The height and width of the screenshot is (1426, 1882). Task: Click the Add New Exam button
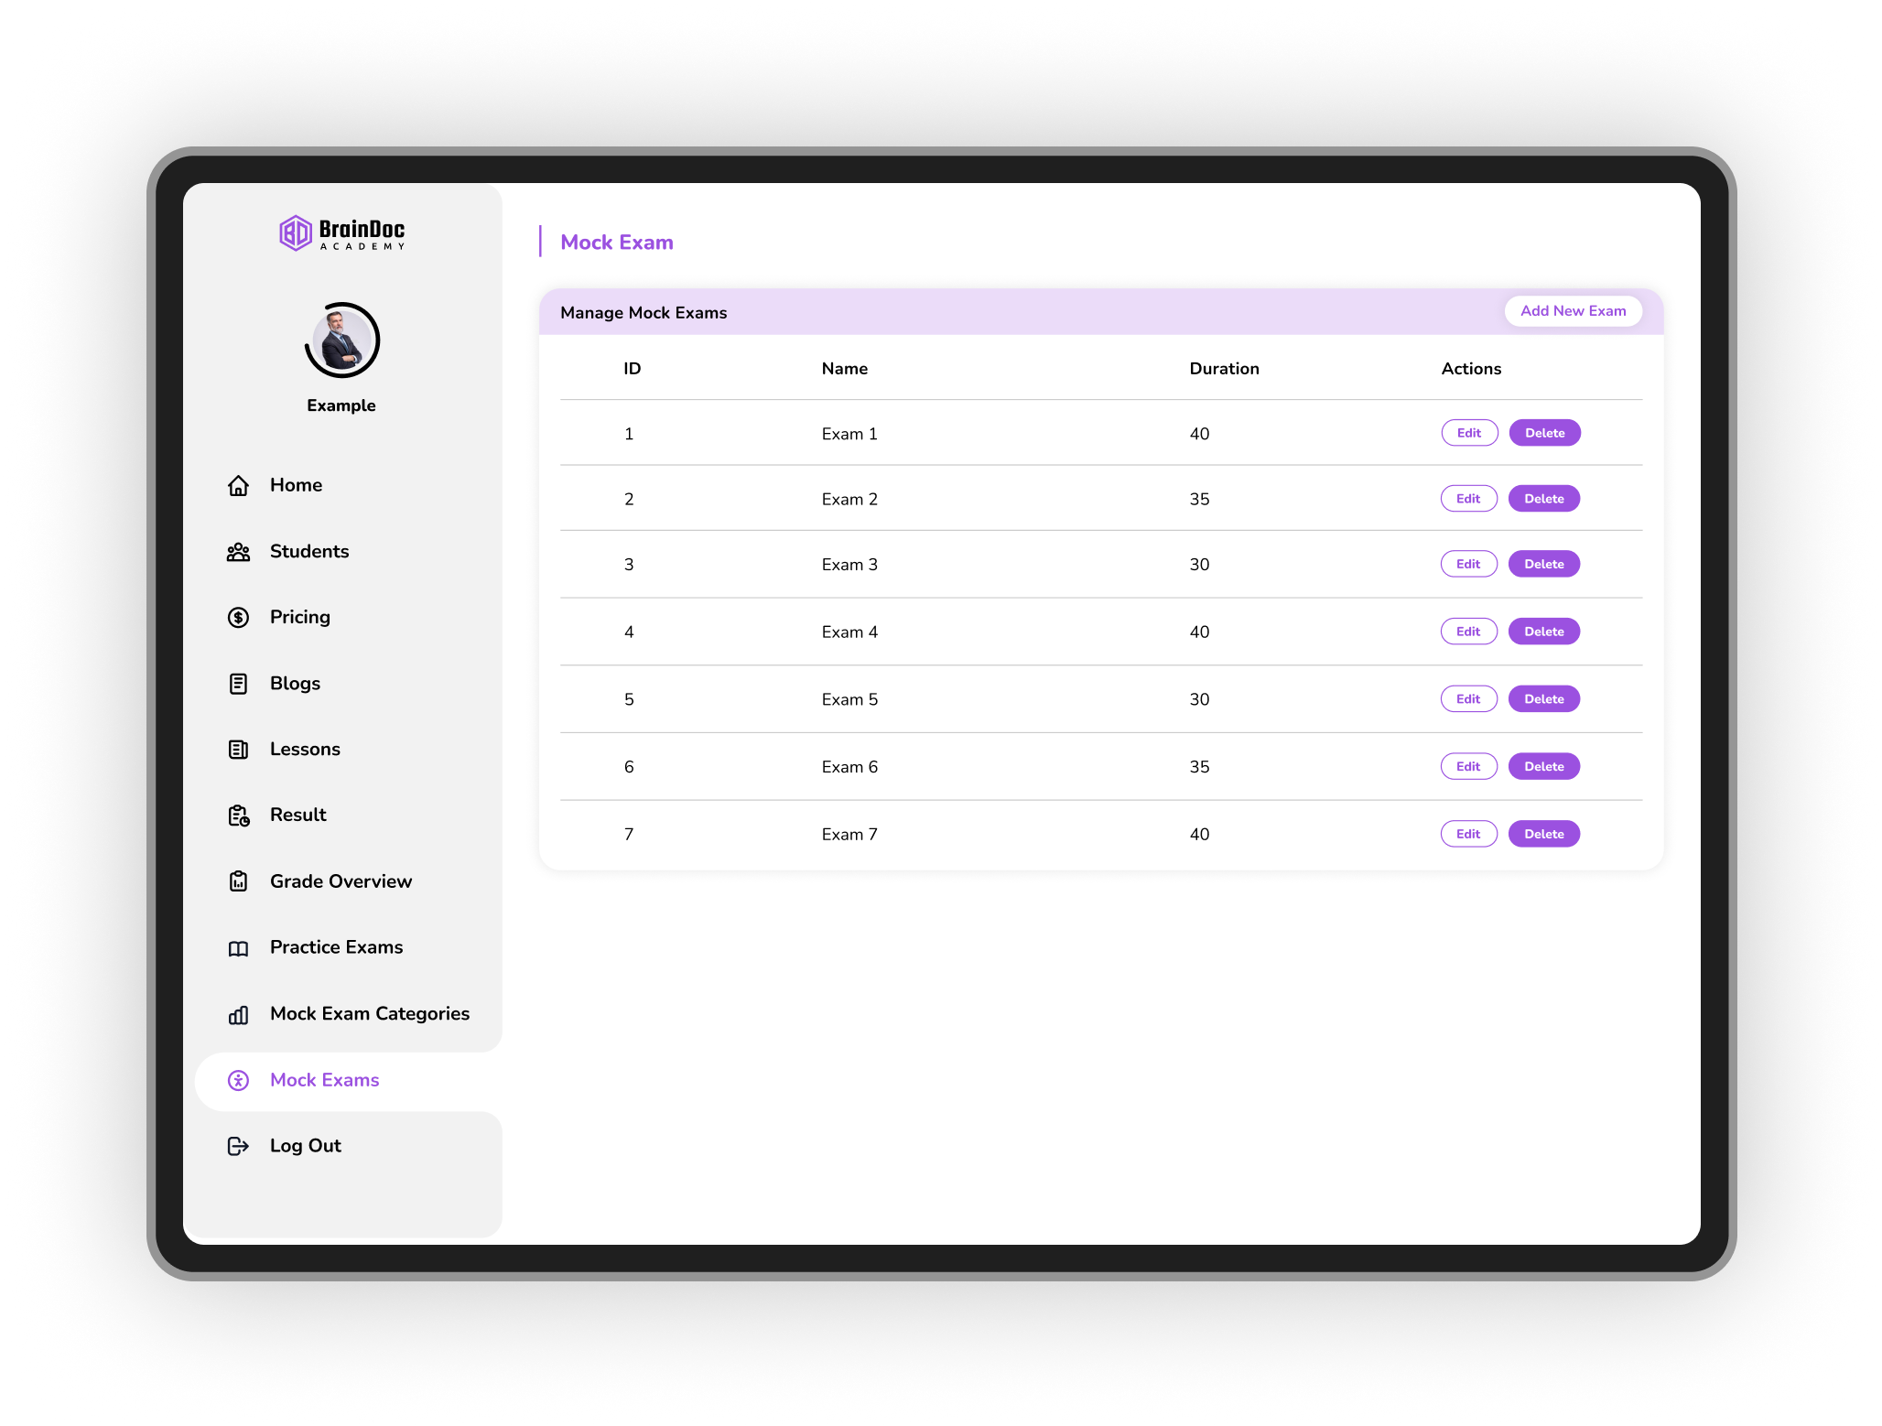tap(1573, 311)
